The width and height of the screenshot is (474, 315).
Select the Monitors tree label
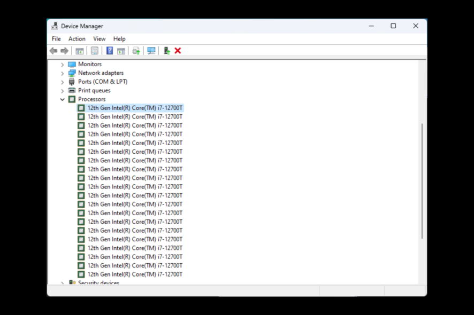click(90, 64)
